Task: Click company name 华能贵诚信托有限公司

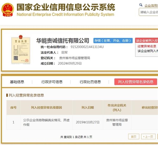Action: tap(63, 41)
